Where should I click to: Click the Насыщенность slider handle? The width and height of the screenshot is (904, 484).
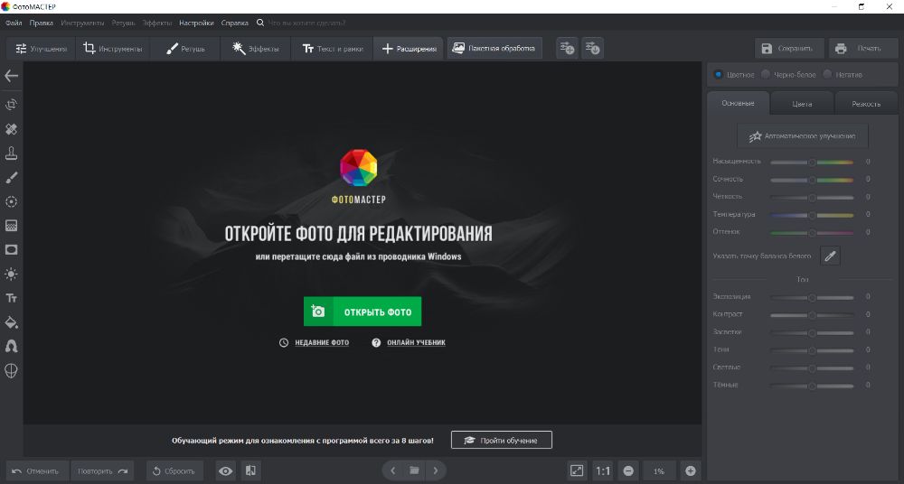(x=812, y=162)
